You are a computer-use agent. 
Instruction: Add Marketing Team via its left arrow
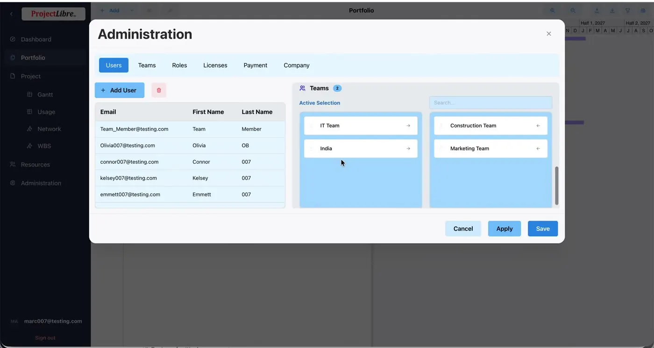[538, 148]
